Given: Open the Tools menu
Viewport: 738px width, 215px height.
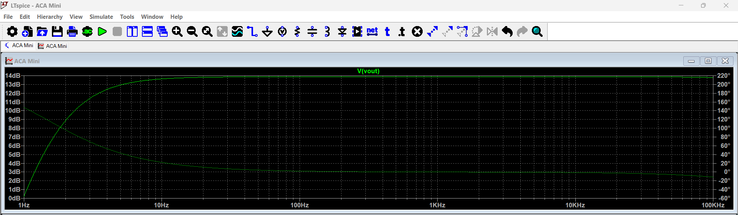Looking at the screenshot, I should (x=127, y=17).
